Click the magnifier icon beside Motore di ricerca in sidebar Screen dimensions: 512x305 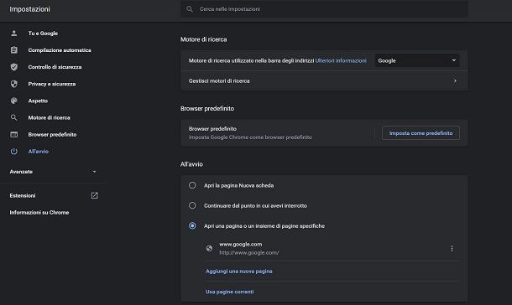[x=13, y=117]
